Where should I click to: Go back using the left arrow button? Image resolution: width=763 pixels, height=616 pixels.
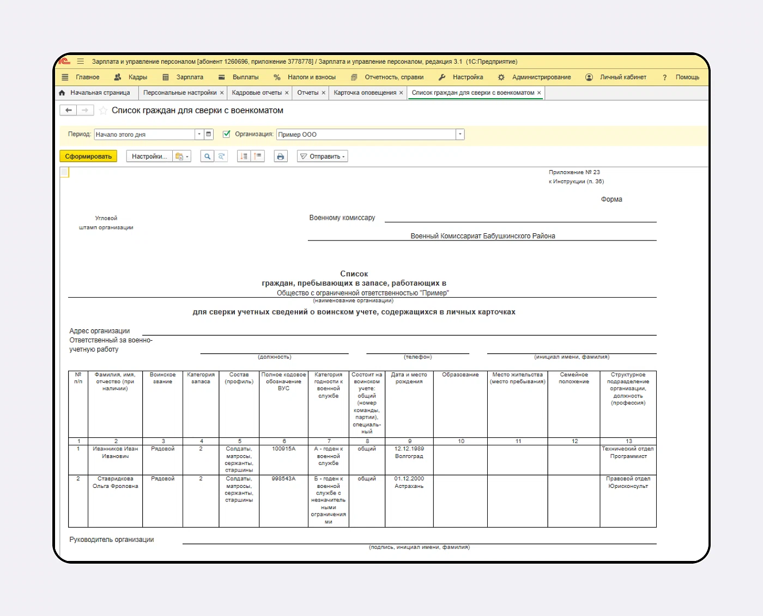(x=68, y=111)
